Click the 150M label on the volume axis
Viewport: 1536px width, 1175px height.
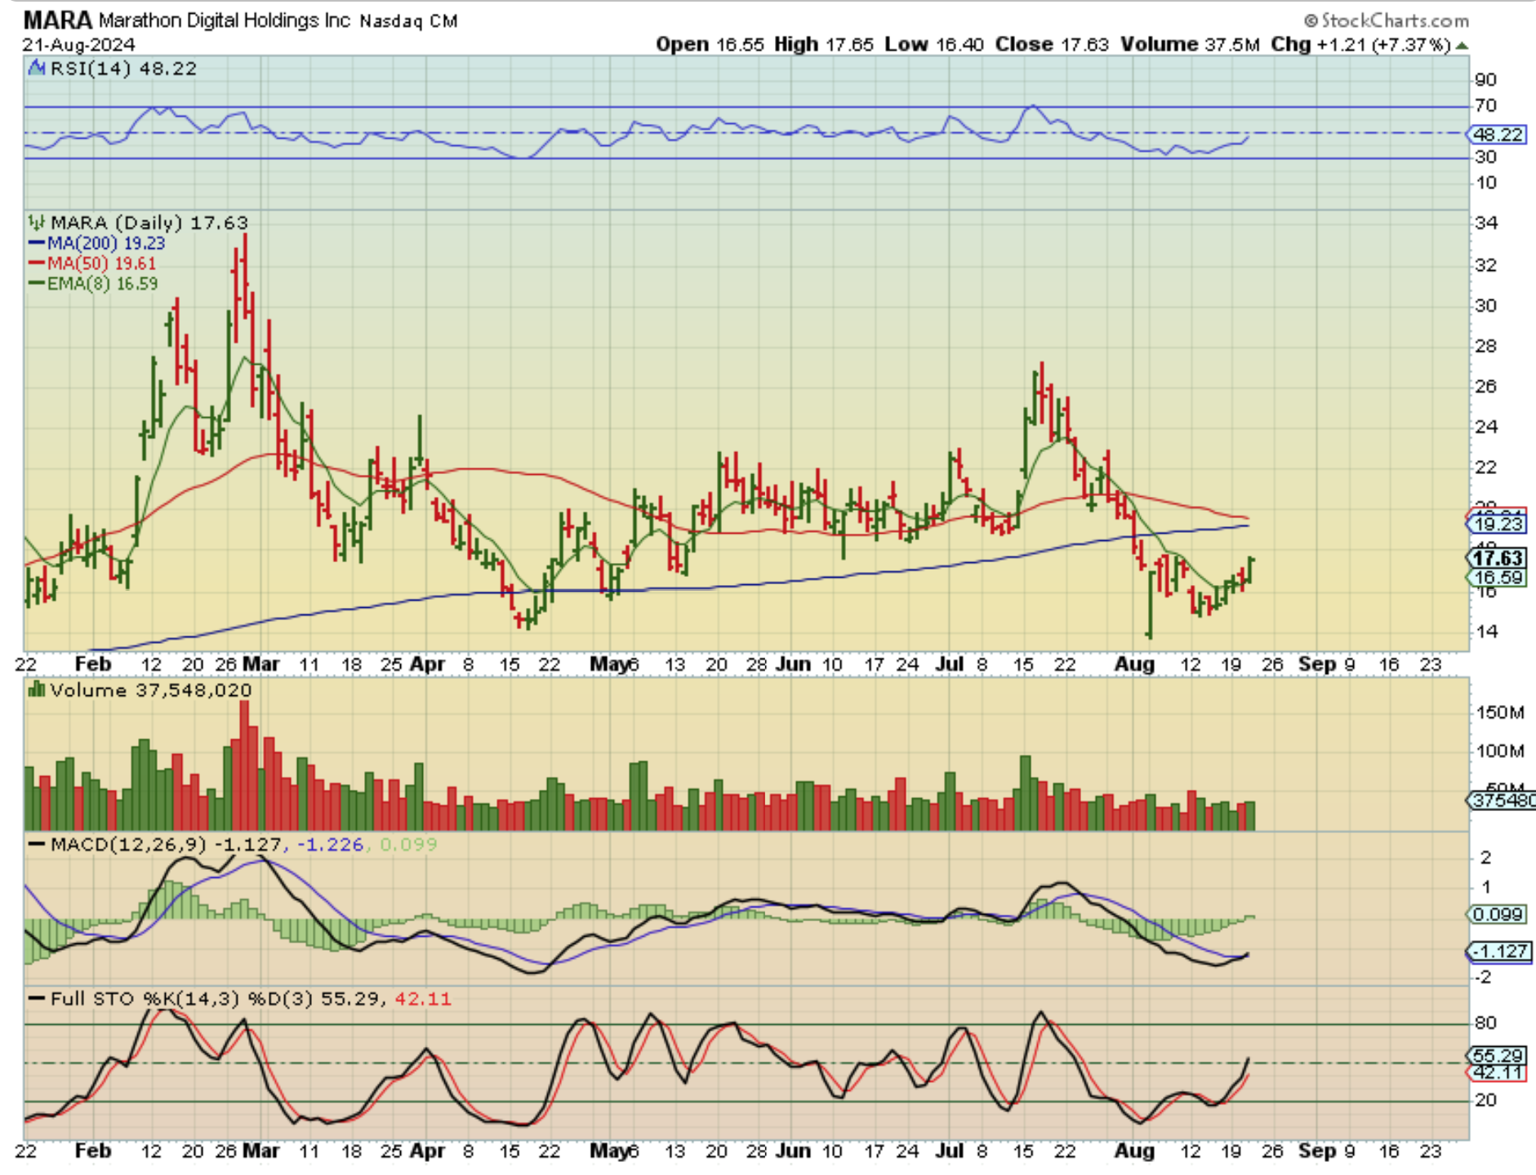pos(1499,713)
